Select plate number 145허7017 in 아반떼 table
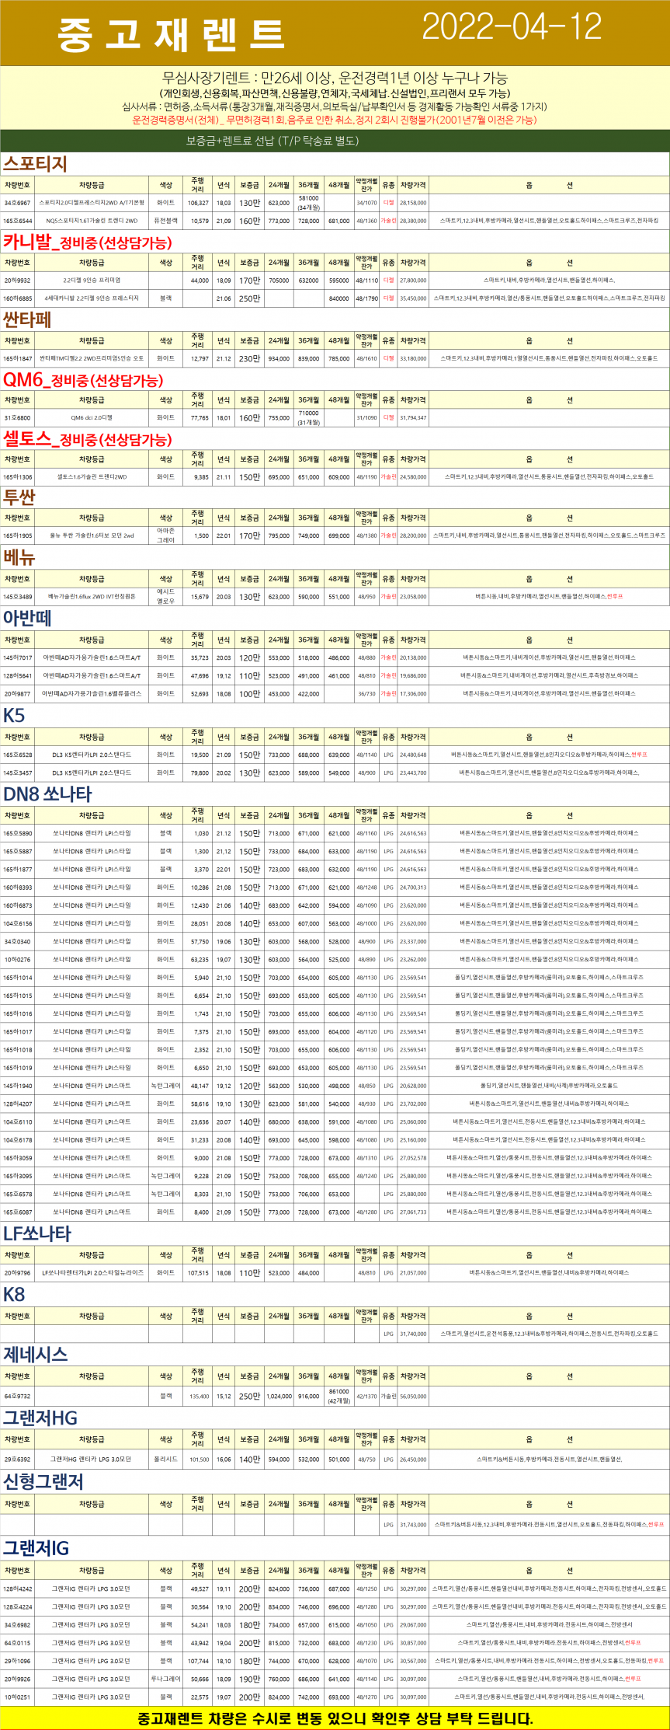The image size is (670, 1730). point(17,657)
